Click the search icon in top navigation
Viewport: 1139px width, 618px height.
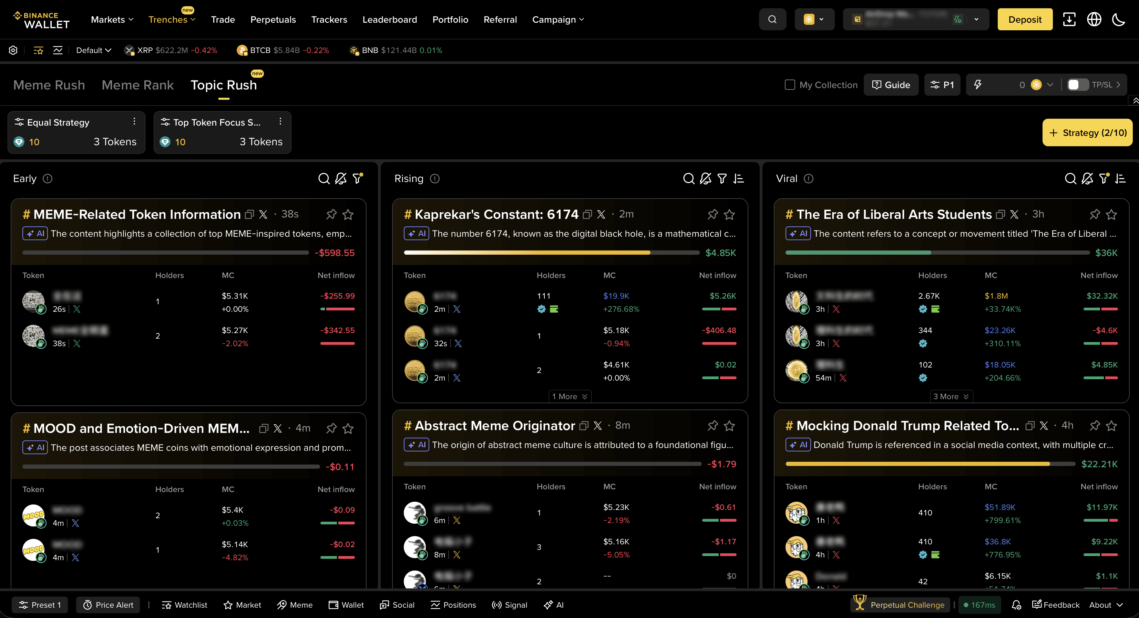coord(772,19)
